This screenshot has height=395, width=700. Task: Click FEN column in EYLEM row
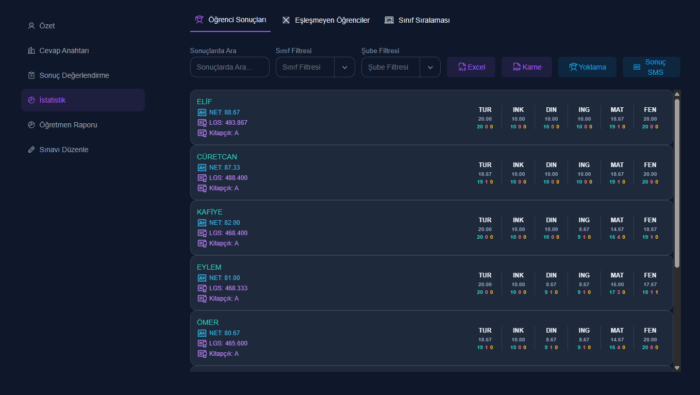(x=650, y=283)
